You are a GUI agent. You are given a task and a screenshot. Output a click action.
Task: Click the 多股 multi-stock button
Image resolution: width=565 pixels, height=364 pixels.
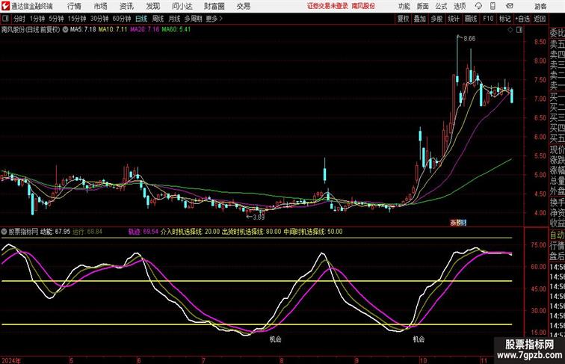[436, 19]
